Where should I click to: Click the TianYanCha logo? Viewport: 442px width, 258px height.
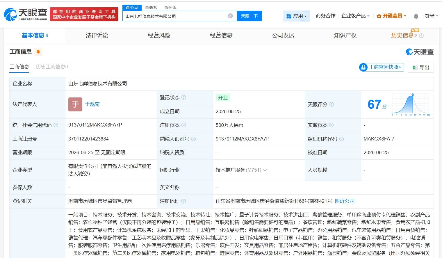(x=26, y=14)
